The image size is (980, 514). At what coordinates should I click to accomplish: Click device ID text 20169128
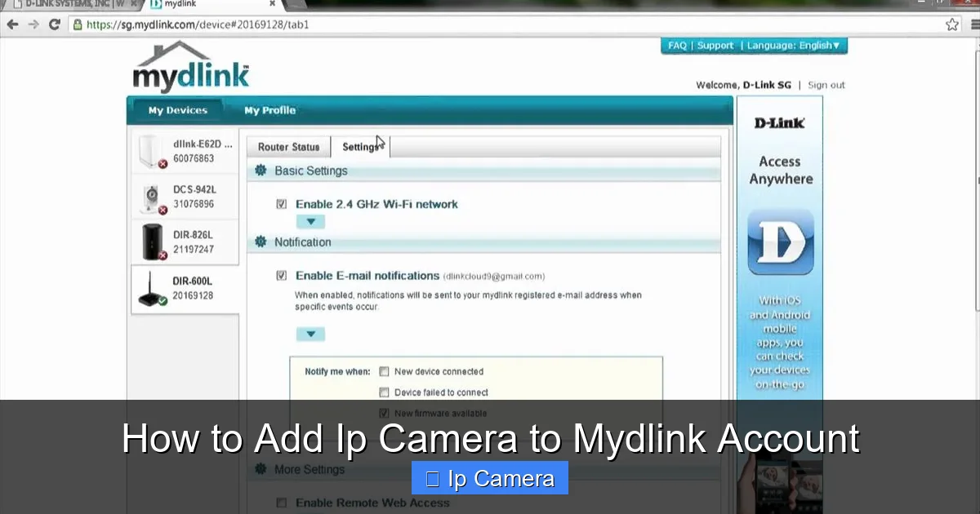(193, 295)
